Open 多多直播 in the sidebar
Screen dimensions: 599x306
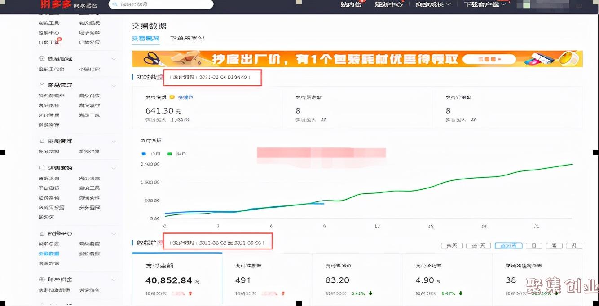89,207
